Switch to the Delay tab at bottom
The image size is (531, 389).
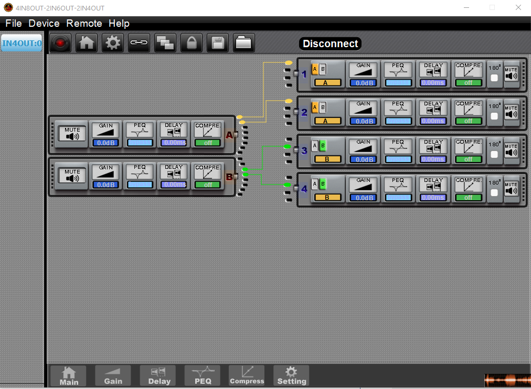(x=158, y=376)
